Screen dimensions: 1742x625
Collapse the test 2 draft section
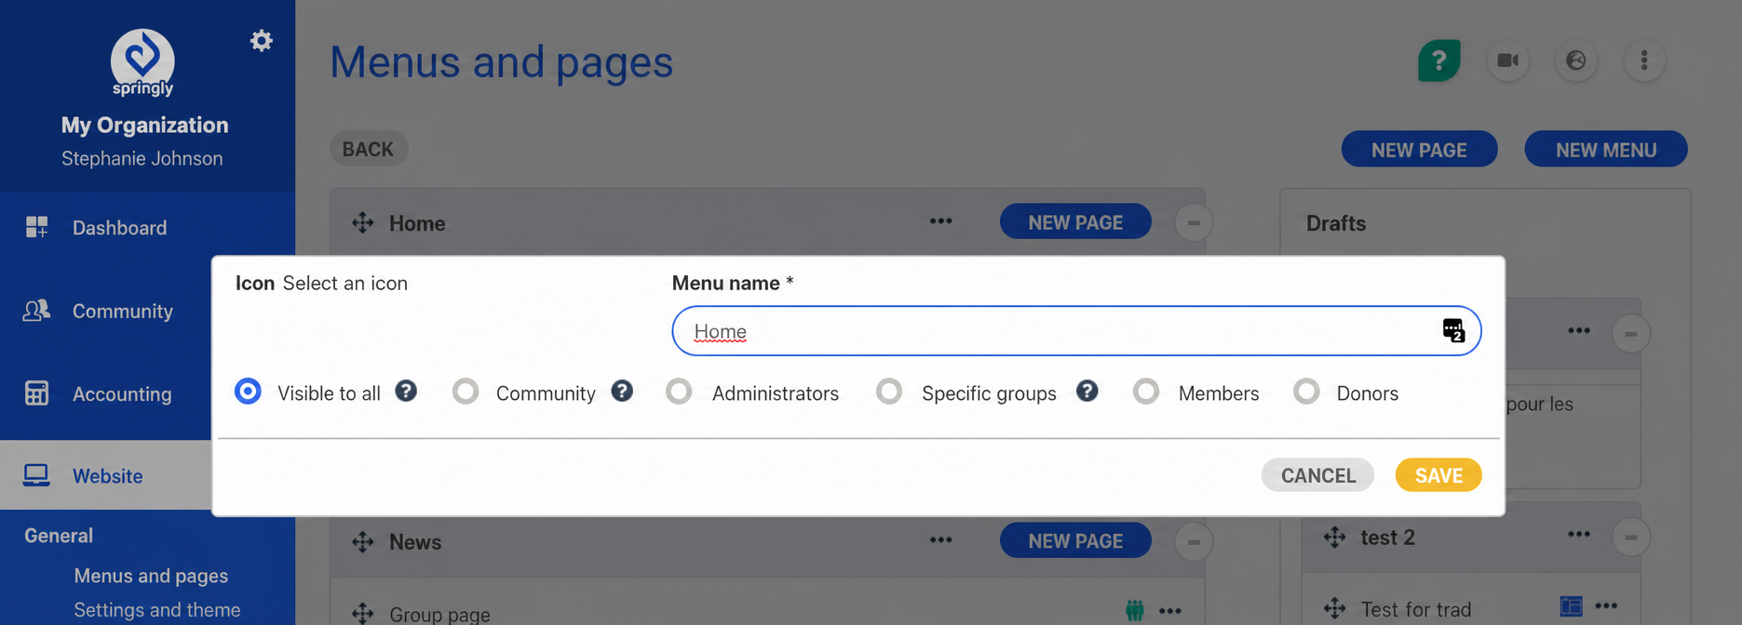coord(1630,537)
